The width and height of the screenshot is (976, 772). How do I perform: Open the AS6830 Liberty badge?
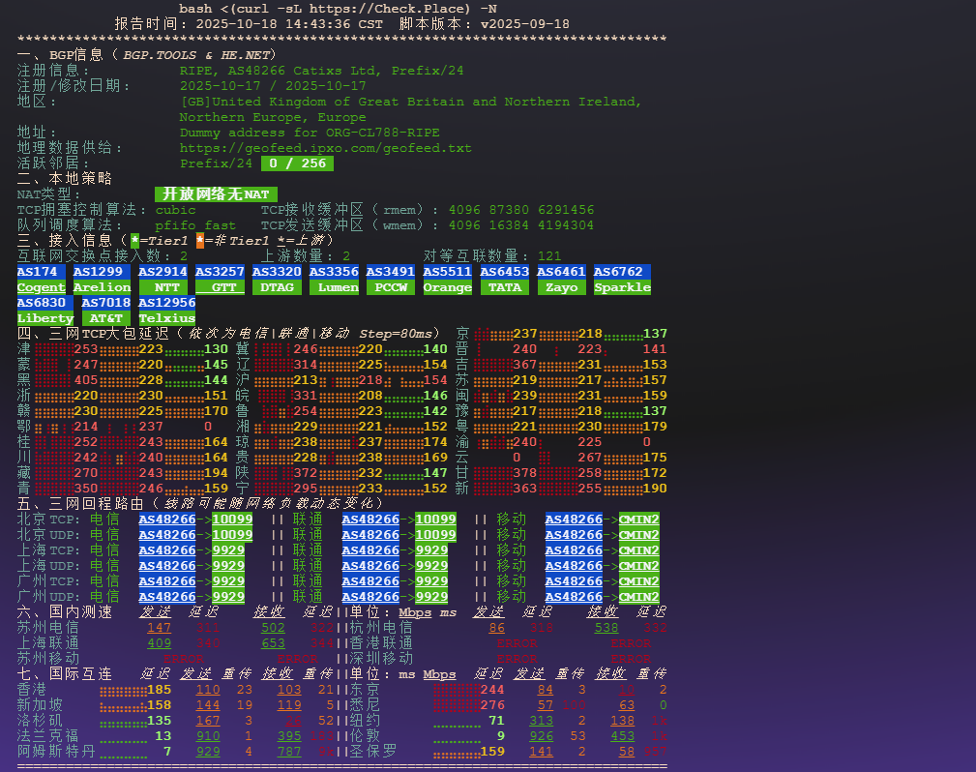45,311
